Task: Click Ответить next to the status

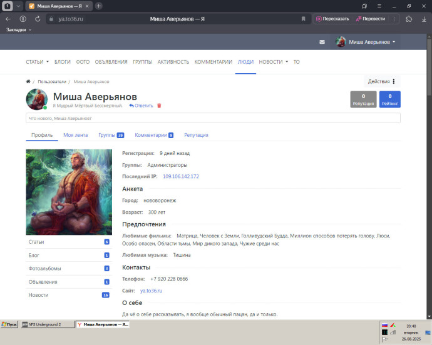Action: point(141,106)
